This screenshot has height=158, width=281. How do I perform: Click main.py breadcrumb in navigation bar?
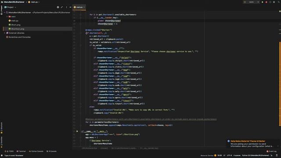(x=33, y=2)
